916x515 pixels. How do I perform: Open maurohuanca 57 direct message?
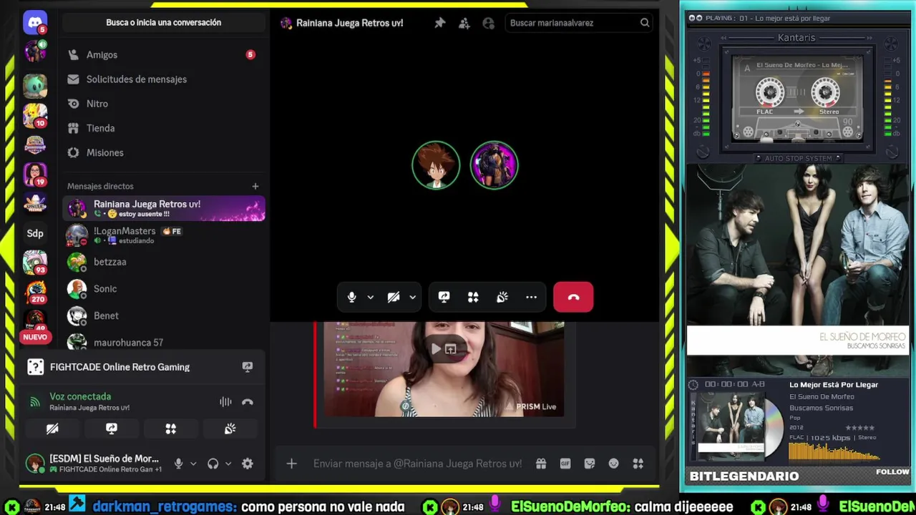[164, 341]
